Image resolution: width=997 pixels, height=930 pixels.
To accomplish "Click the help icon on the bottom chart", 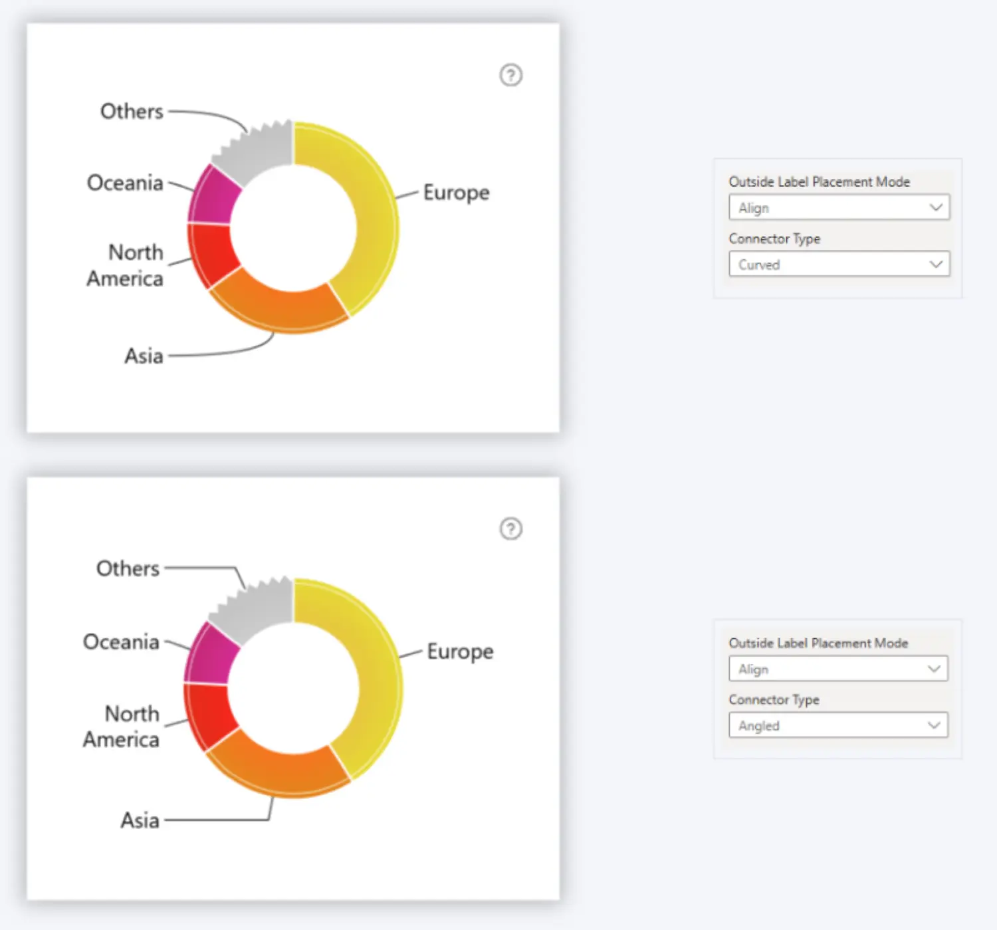I will [510, 529].
